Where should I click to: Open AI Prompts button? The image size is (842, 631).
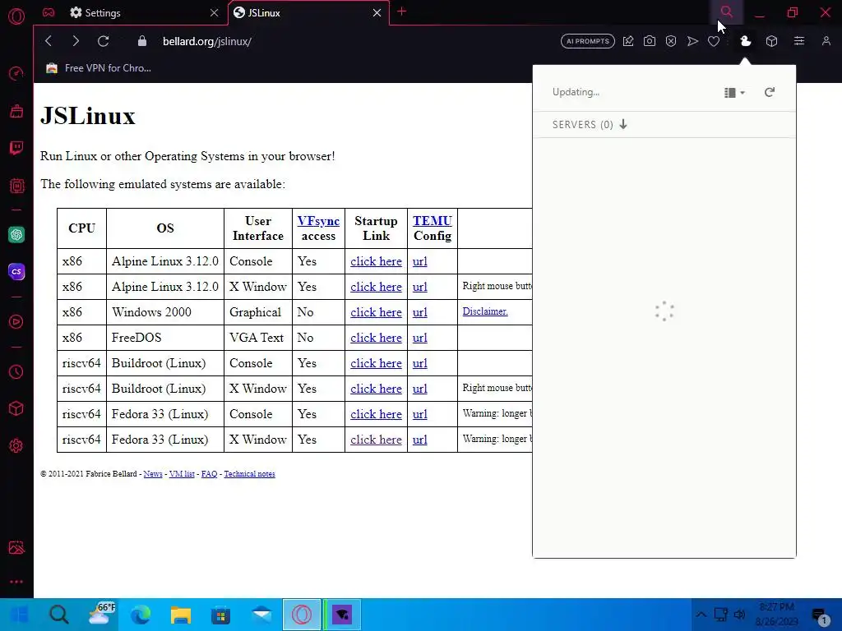[588, 41]
